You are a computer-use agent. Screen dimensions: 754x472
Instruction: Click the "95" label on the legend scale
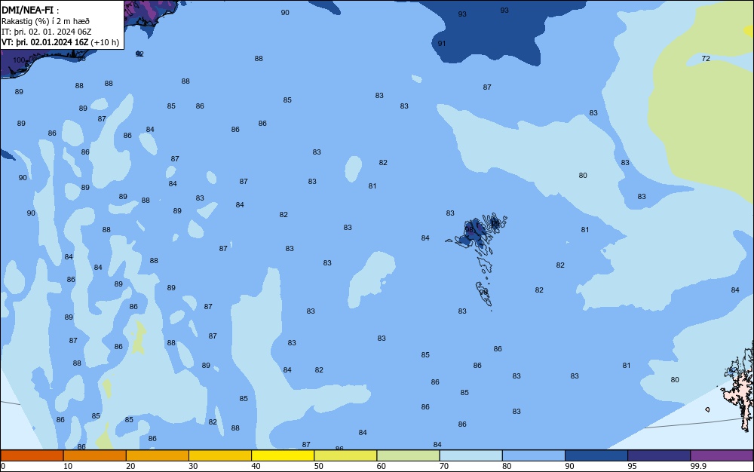tap(632, 466)
